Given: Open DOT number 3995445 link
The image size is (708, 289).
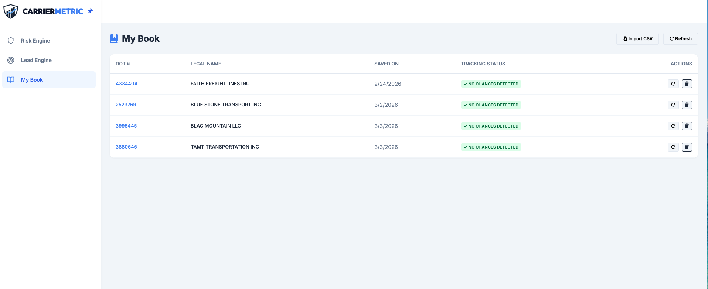Looking at the screenshot, I should click(x=126, y=126).
